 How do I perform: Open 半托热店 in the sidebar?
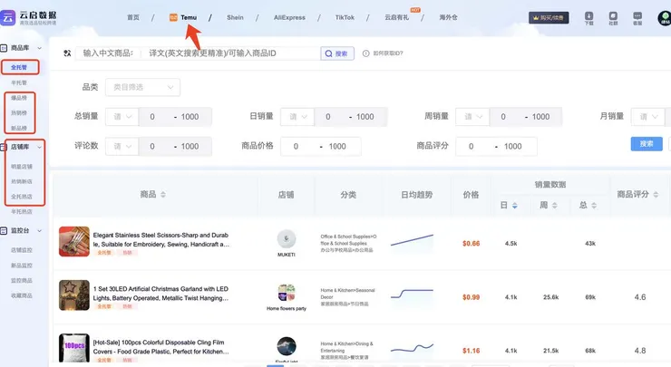coord(22,212)
